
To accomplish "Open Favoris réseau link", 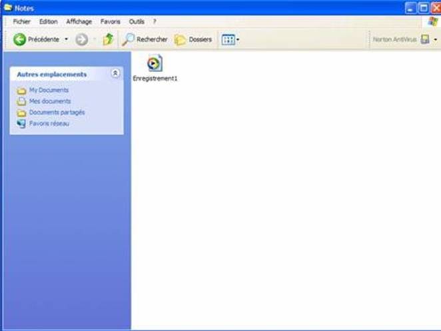I will pos(49,123).
